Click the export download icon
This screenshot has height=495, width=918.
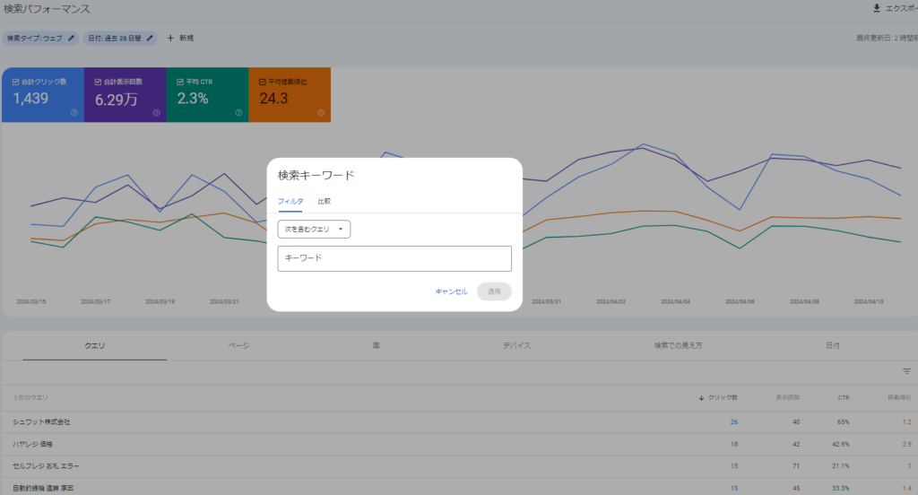click(x=877, y=8)
